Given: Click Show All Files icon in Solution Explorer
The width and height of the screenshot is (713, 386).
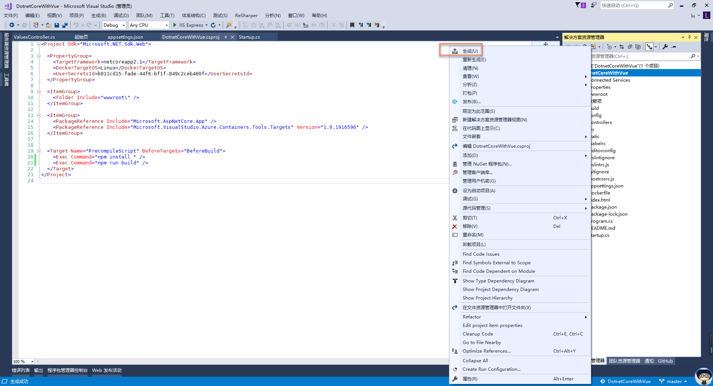Looking at the screenshot, I should tap(638, 47).
